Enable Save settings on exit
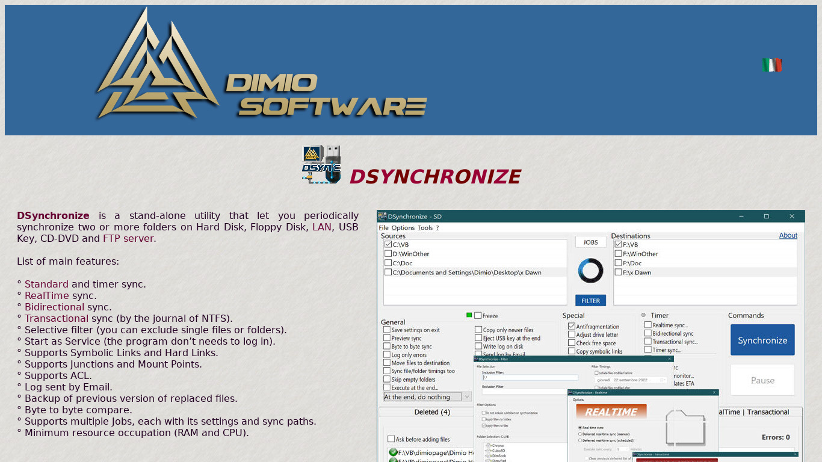Viewport: 822px width, 462px height. click(x=387, y=330)
